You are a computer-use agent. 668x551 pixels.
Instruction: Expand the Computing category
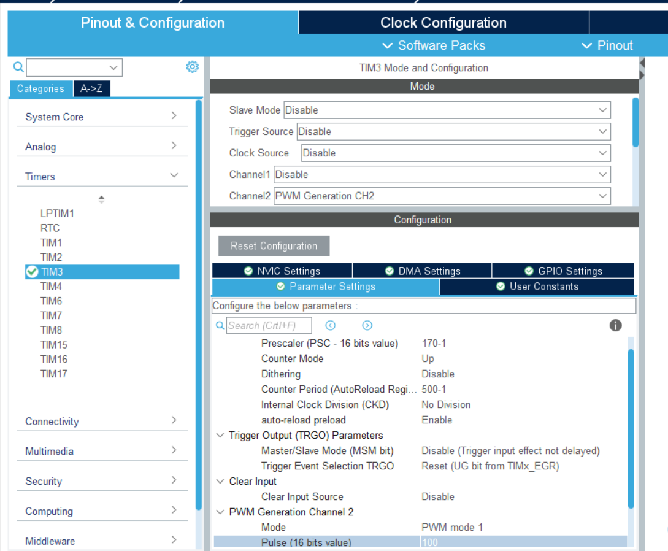pos(102,511)
